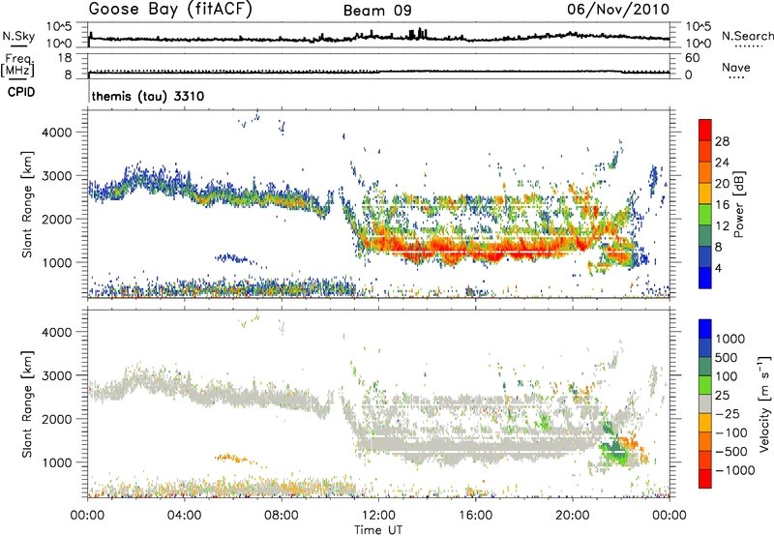The image size is (774, 536).
Task: Click the '12:00' time axis tick label
Action: point(378,515)
